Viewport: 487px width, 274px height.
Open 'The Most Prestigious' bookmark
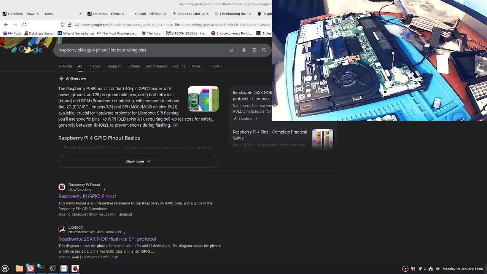(118, 33)
